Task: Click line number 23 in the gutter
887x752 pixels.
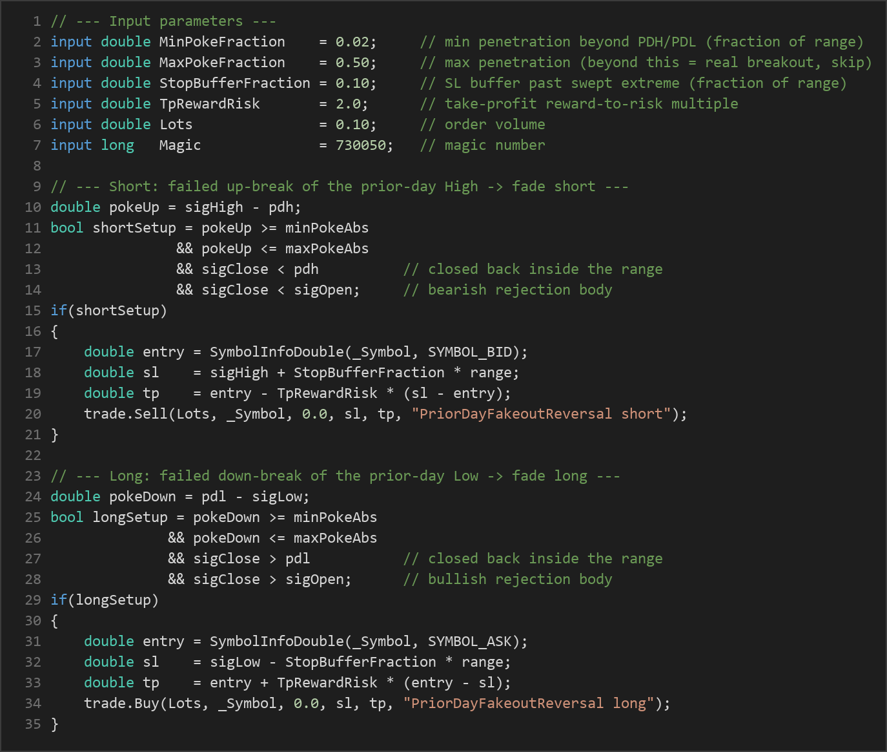Action: point(33,476)
